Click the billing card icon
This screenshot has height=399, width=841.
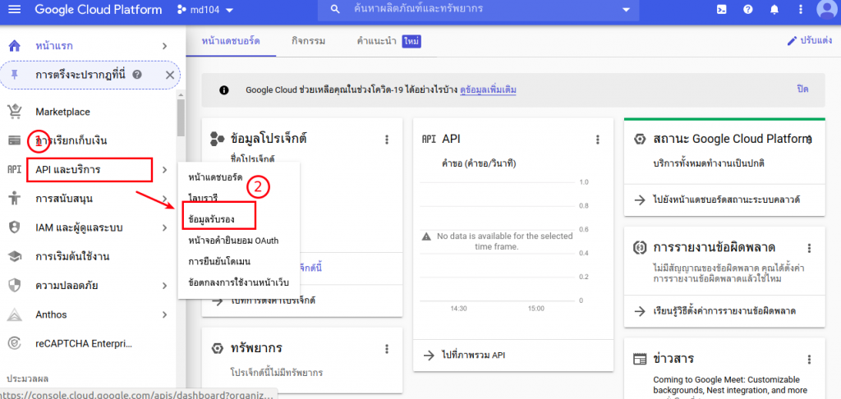(x=15, y=140)
